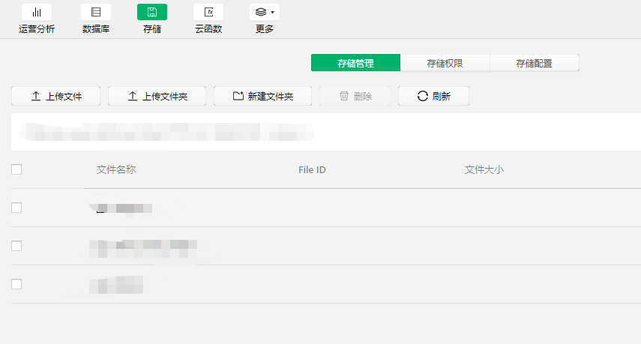Open the 云函数 cloud function icon
Viewport: 641px width, 344px height.
(208, 12)
